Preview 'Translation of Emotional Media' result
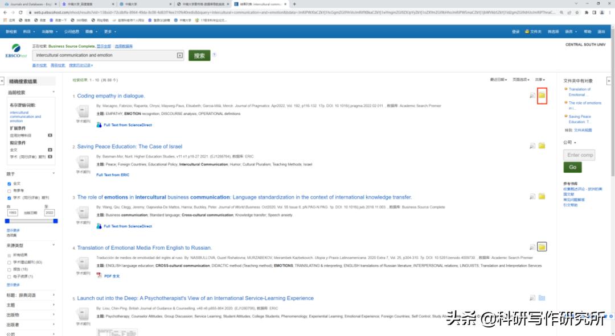 click(532, 247)
